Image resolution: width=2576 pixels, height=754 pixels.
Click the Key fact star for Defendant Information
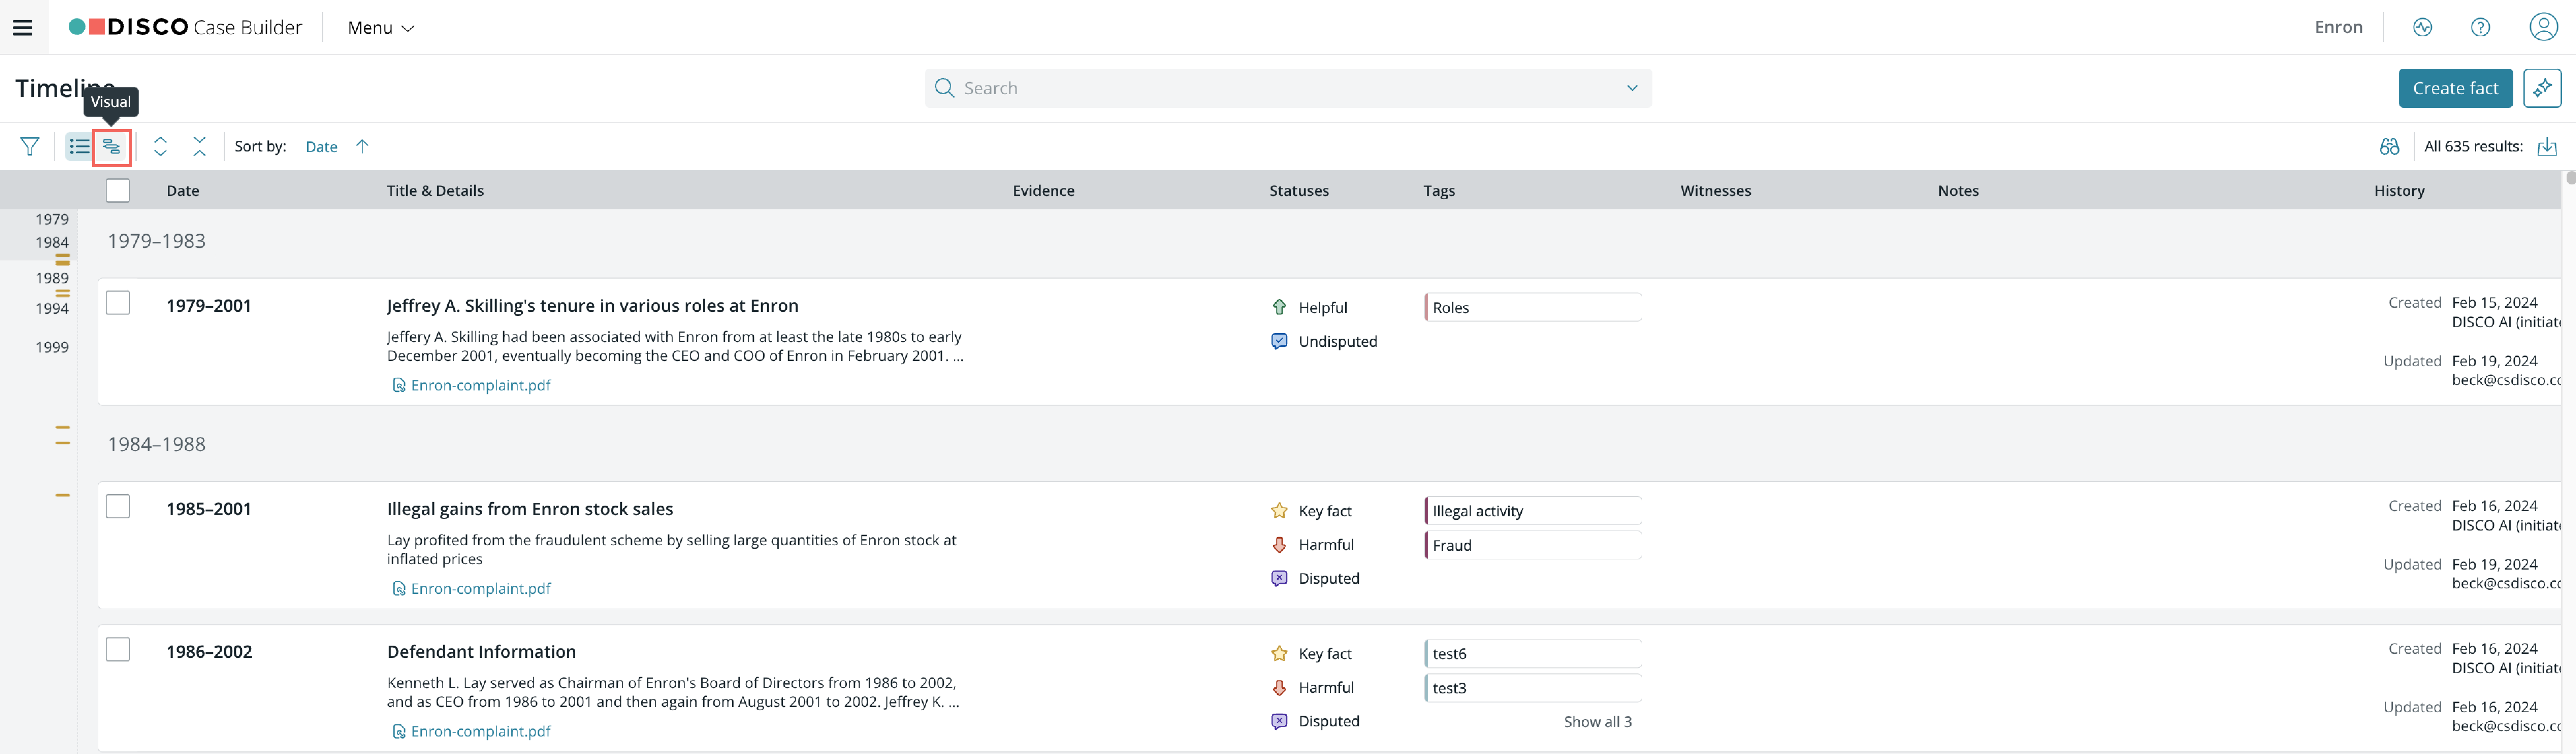click(1279, 654)
